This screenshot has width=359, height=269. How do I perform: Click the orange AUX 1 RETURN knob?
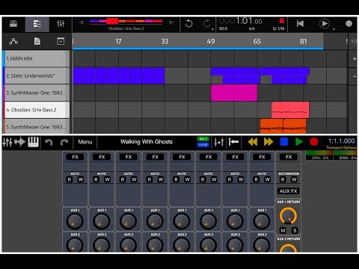[288, 216]
